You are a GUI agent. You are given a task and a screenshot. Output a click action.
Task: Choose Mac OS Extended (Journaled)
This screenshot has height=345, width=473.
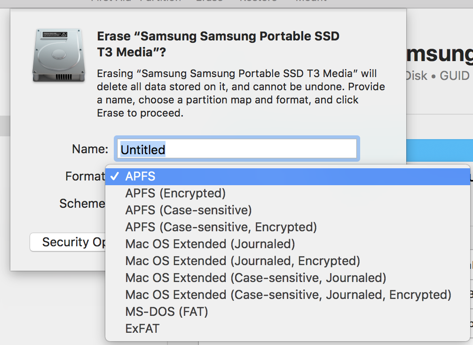[287, 244]
